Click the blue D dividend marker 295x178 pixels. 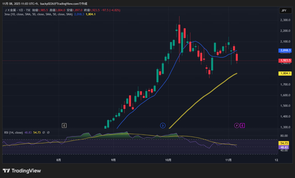point(163,125)
